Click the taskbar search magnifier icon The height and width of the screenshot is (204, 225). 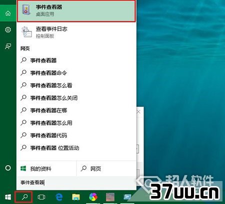coord(23,197)
